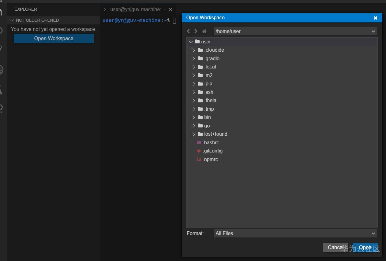Click the Cancel button
This screenshot has height=261, width=386.
coord(335,247)
